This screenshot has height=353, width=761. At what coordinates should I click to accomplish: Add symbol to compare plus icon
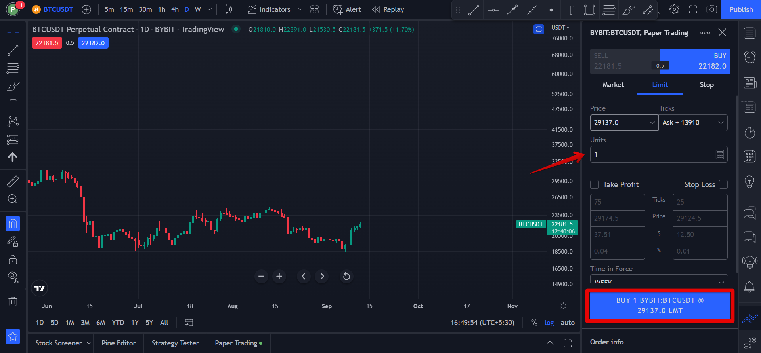pyautogui.click(x=86, y=9)
